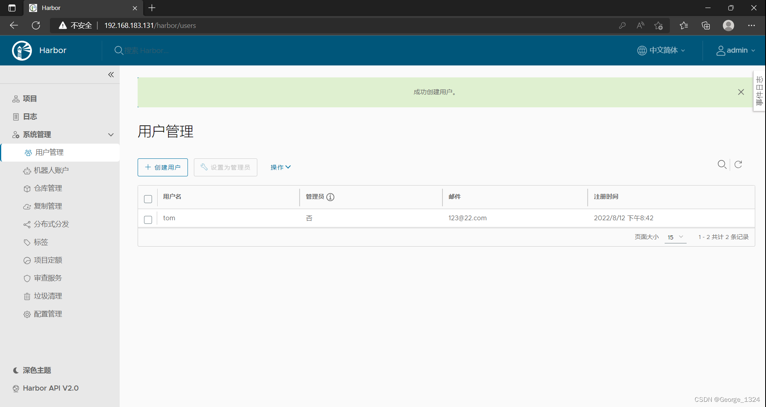This screenshot has width=766, height=407.
Task: Open a new browser tab
Action: click(152, 8)
